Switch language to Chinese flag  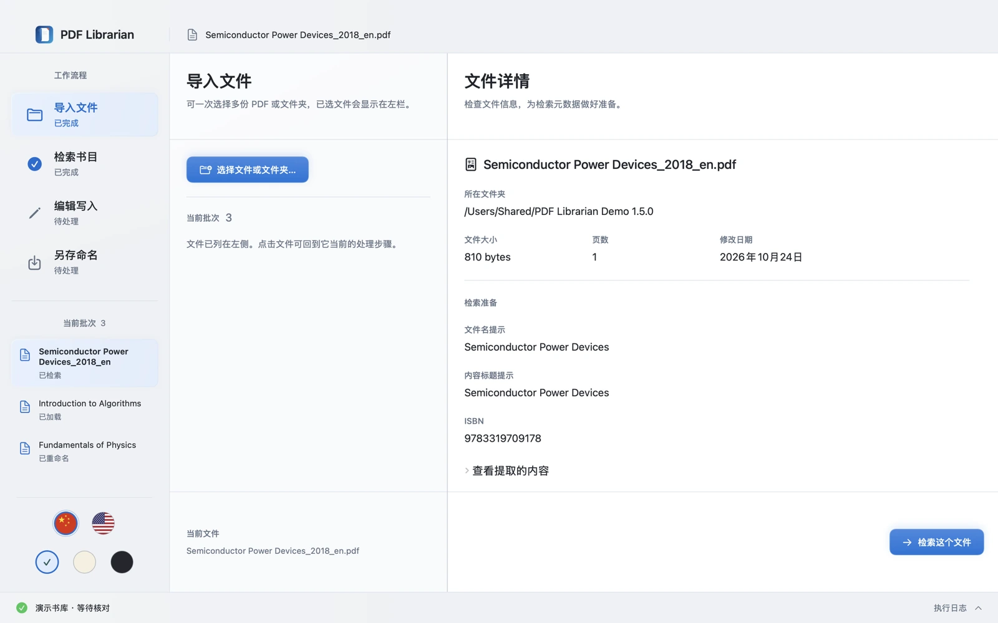tap(65, 523)
